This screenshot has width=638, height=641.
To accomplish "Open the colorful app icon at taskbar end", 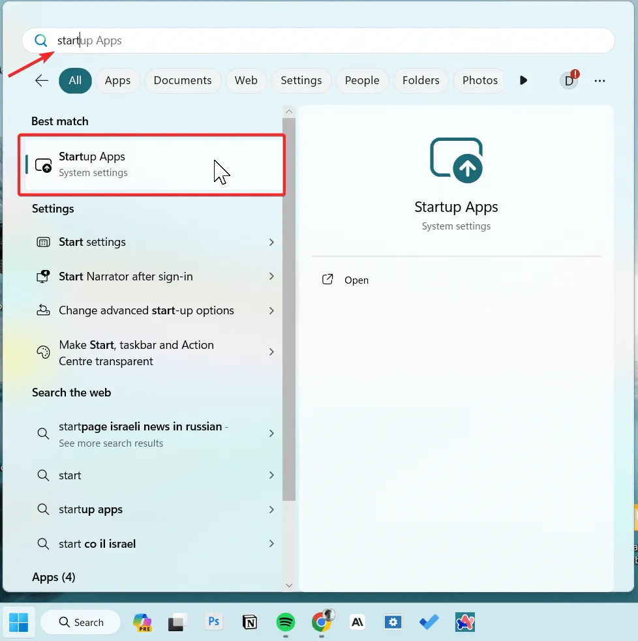I will coord(465,622).
